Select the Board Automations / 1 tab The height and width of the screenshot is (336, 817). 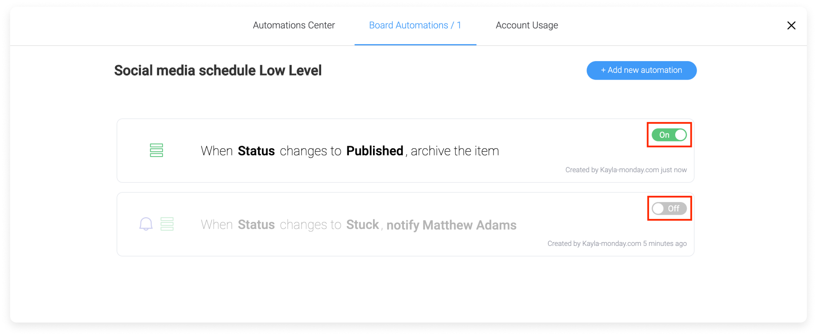click(x=415, y=25)
